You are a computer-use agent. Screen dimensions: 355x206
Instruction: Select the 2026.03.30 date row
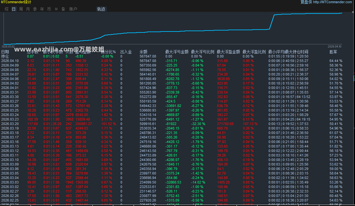tap(172, 97)
